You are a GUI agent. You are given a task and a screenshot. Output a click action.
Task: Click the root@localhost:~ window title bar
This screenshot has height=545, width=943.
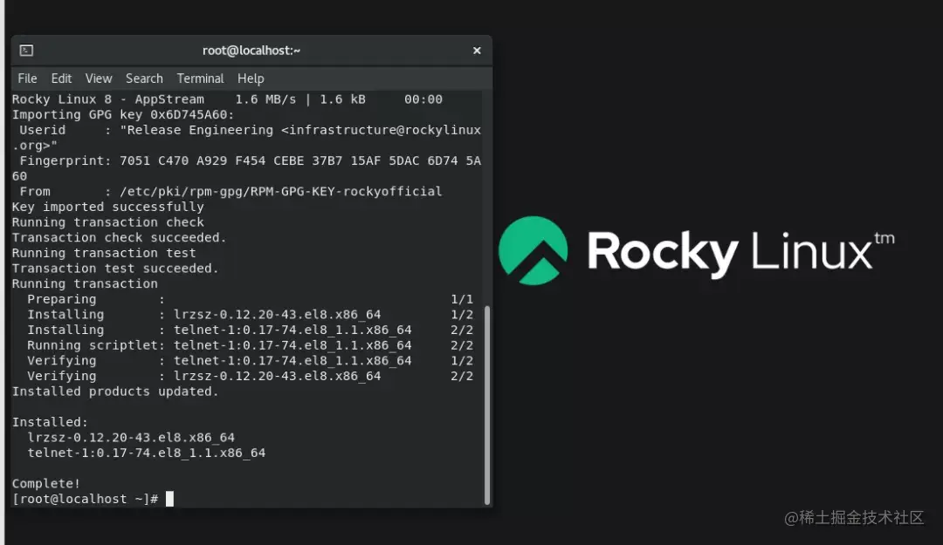point(251,51)
